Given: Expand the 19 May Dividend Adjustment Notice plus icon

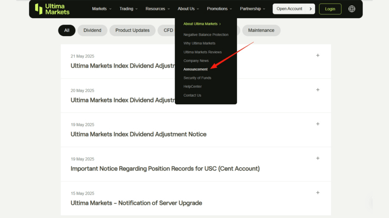Looking at the screenshot, I should point(318,124).
